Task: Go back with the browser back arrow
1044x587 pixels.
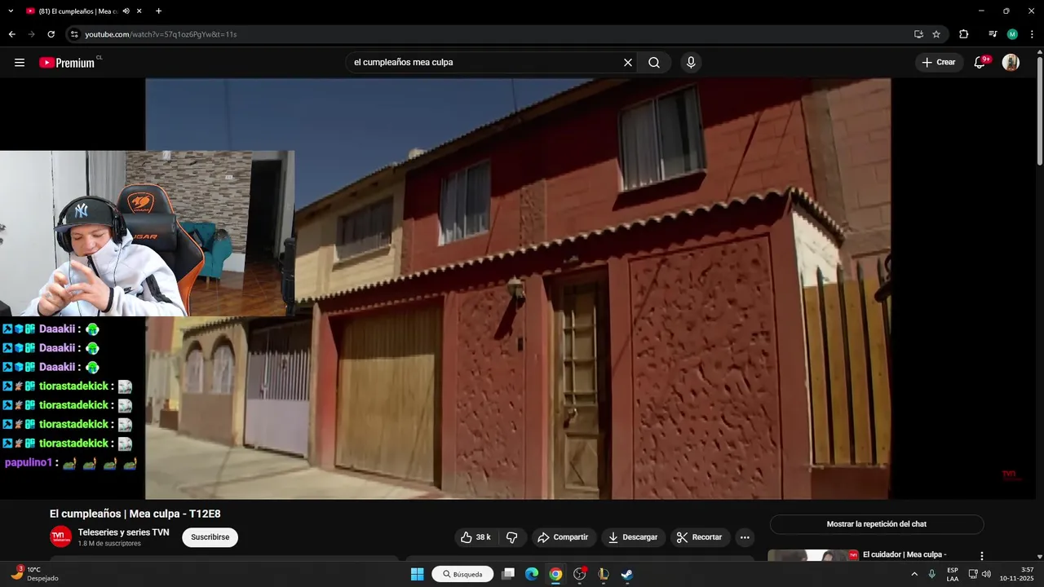Action: point(12,34)
